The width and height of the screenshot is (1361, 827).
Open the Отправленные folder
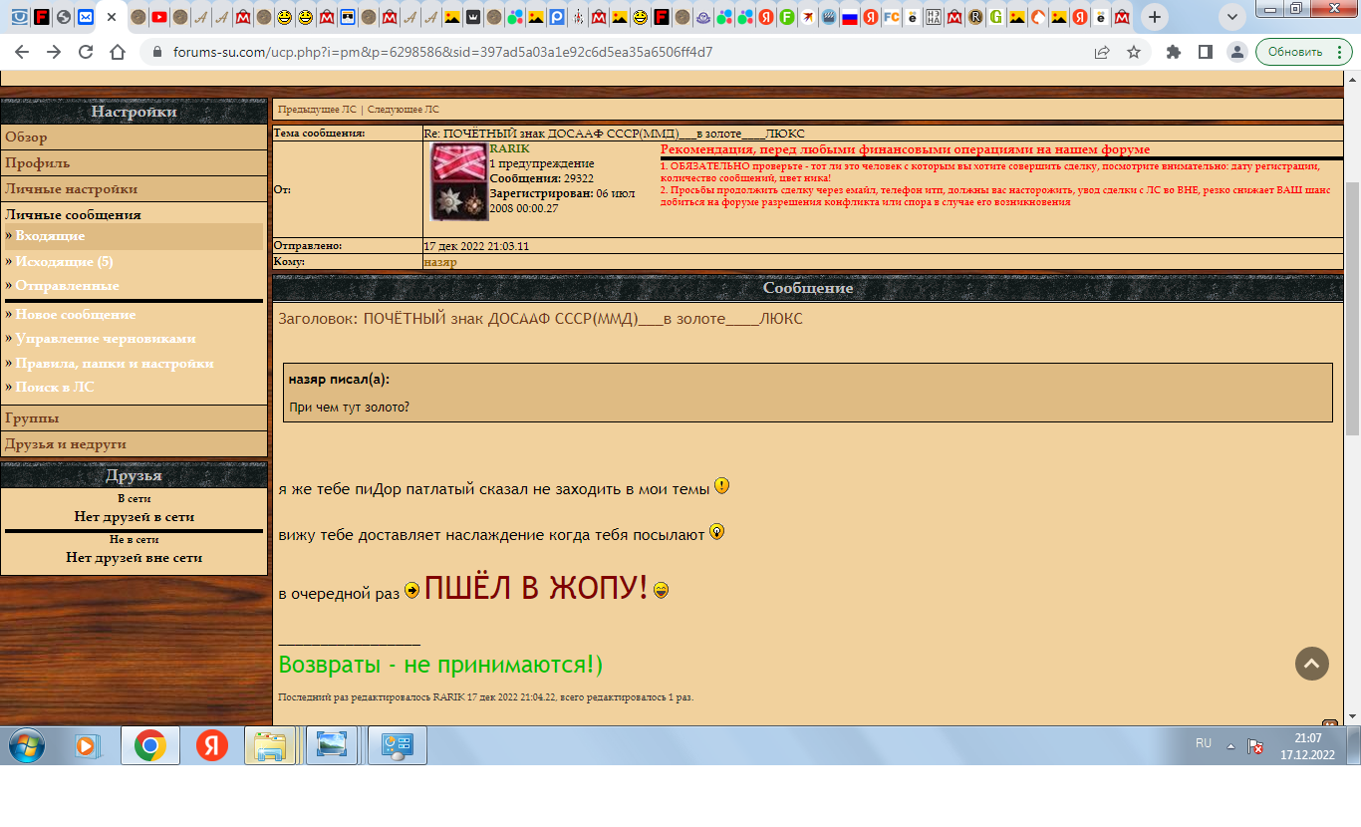(x=67, y=285)
